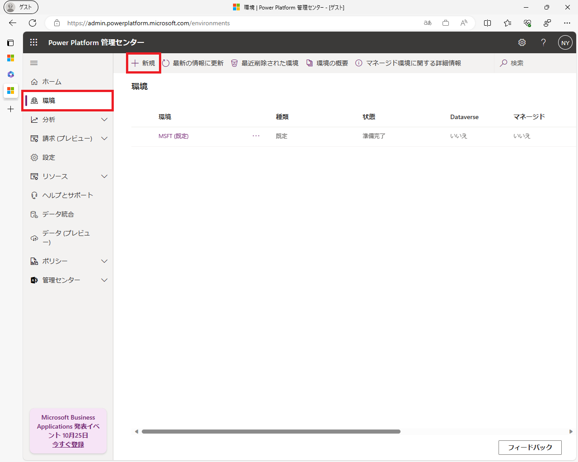578x462 pixels.
Task: Go back with browser back arrow
Action: 13,23
